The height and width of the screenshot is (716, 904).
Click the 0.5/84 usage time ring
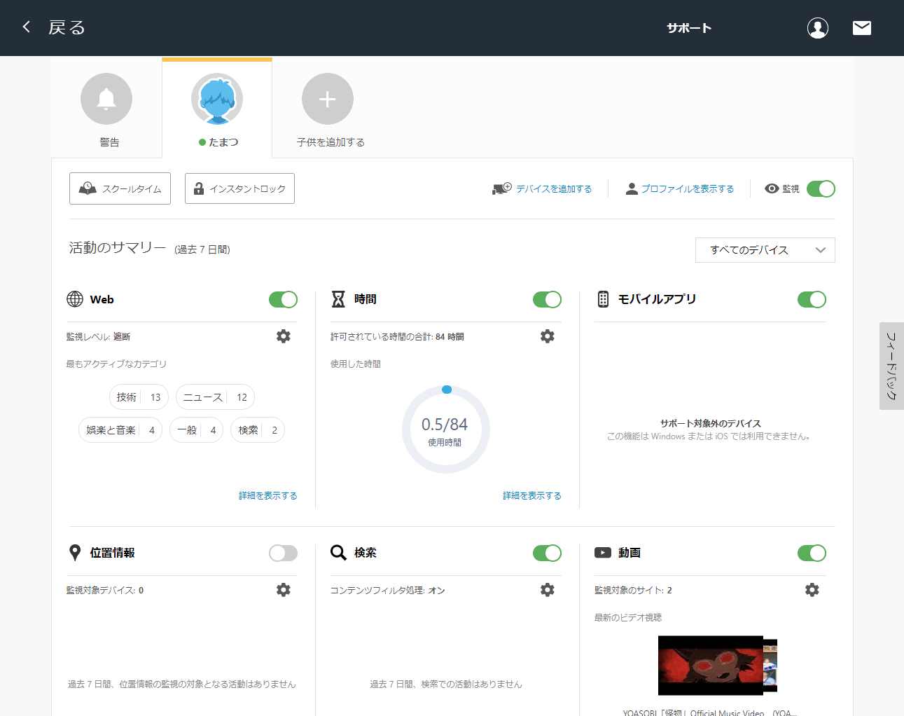click(445, 429)
